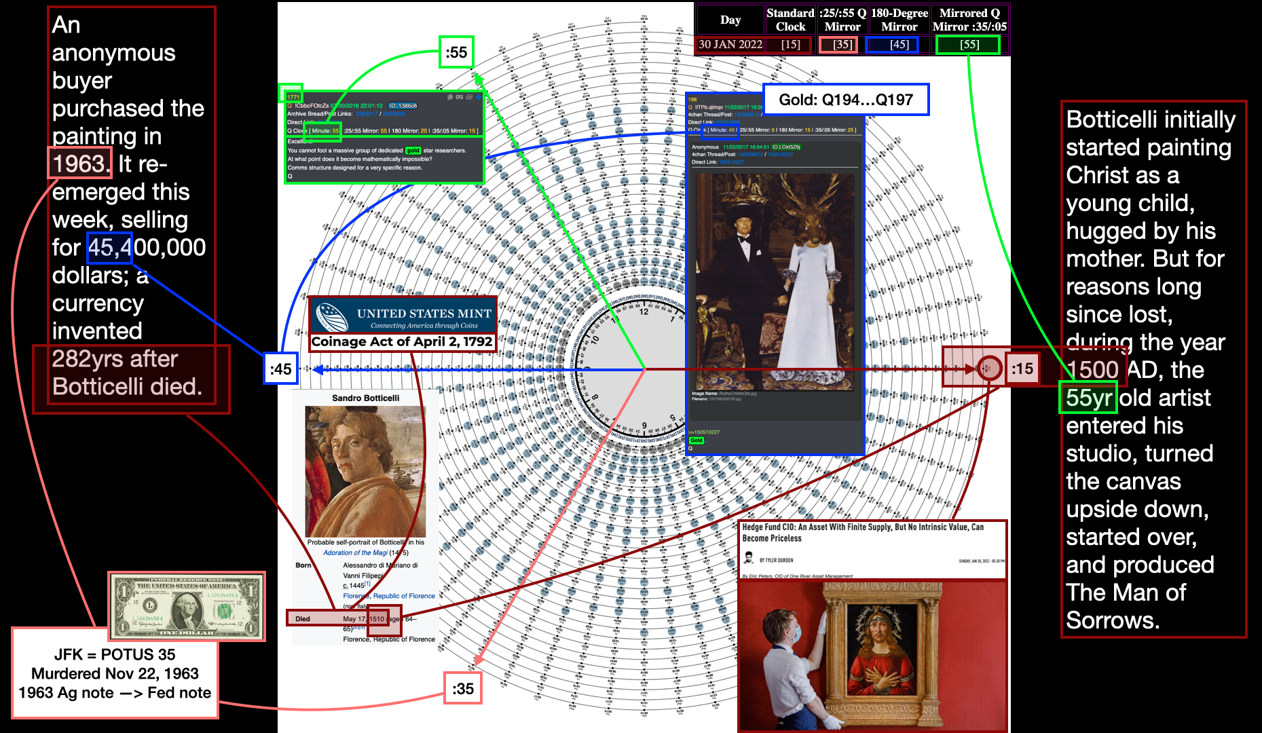Click the goggles icon in post 1771 header
1262x733 pixels.
click(460, 97)
